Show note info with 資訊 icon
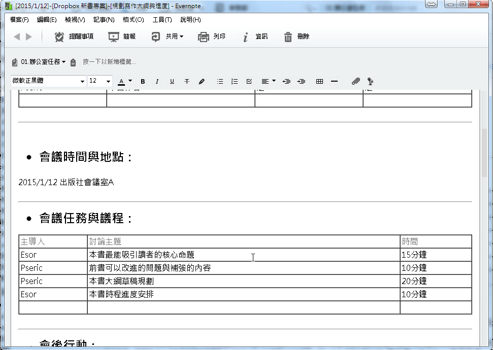Screen dimensions: 493x350 pos(246,37)
